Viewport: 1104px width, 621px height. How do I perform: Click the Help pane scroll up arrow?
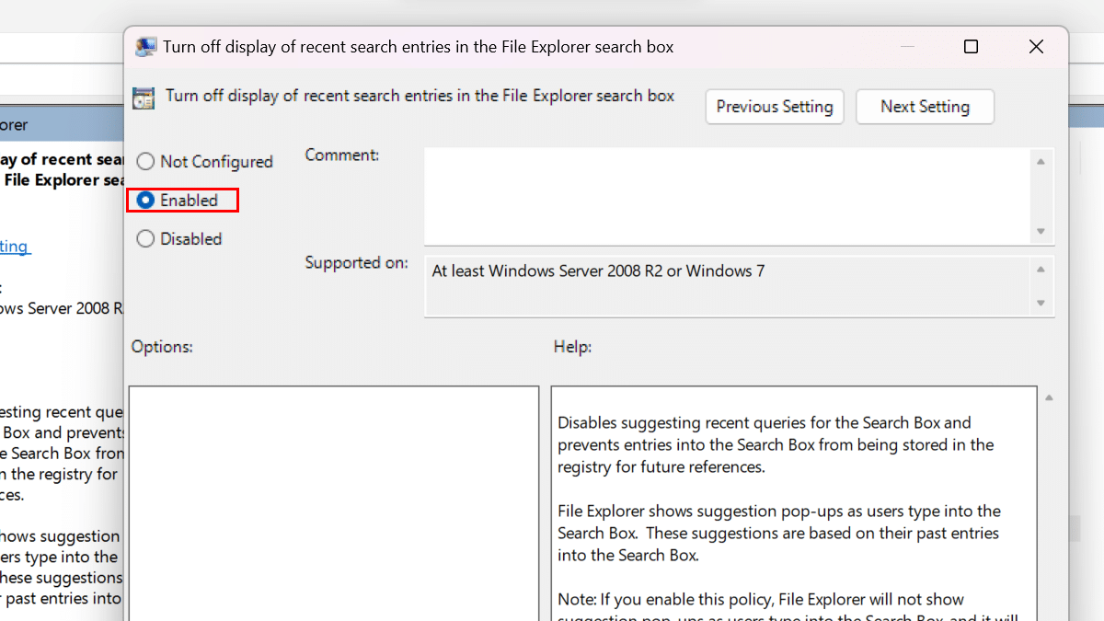(1048, 398)
